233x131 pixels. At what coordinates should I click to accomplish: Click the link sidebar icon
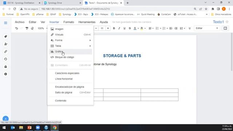coord(6,52)
